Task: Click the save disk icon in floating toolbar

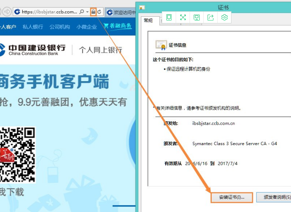Action: point(197,17)
